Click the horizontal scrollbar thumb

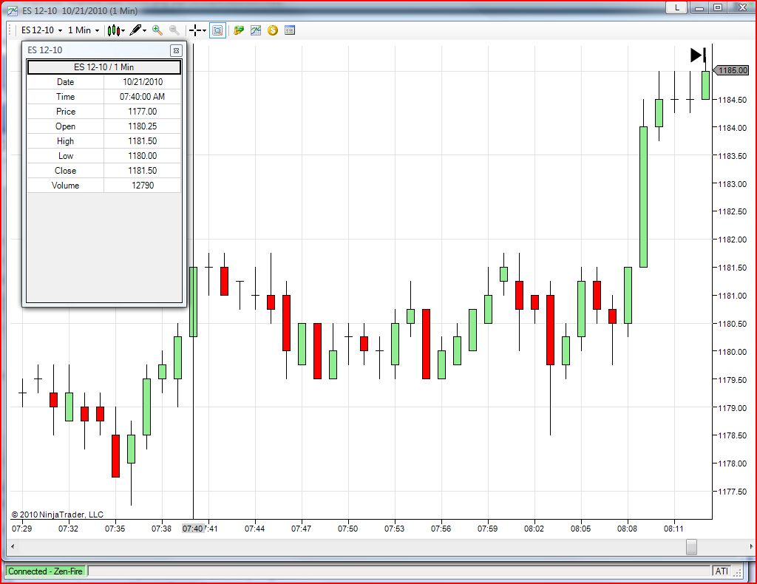[692, 547]
